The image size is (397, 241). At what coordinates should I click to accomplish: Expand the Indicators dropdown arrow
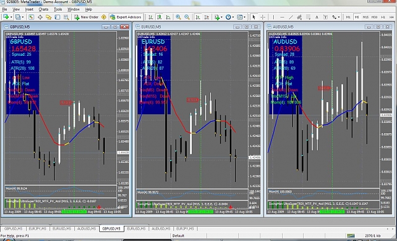[222, 17]
